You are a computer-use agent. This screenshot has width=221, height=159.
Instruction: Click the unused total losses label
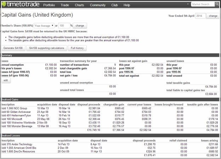pyautogui.click(x=72, y=90)
